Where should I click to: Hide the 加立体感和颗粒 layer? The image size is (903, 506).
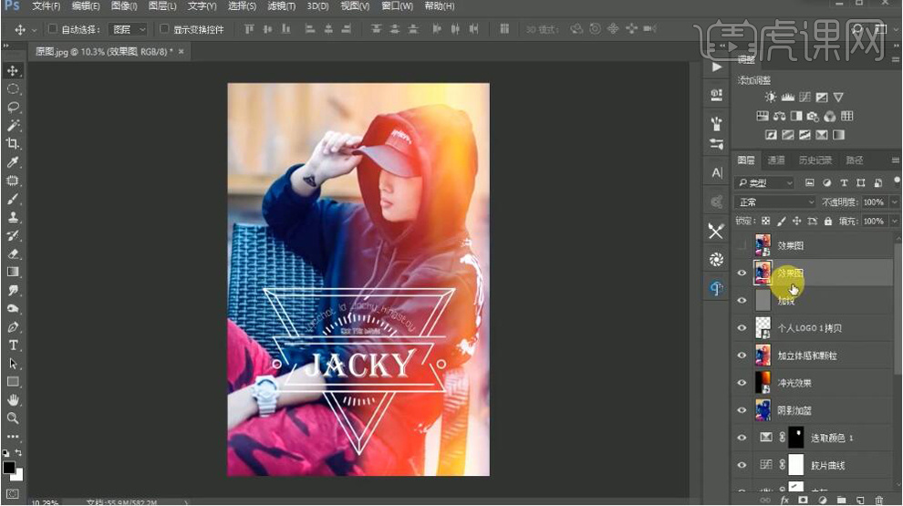click(x=742, y=356)
